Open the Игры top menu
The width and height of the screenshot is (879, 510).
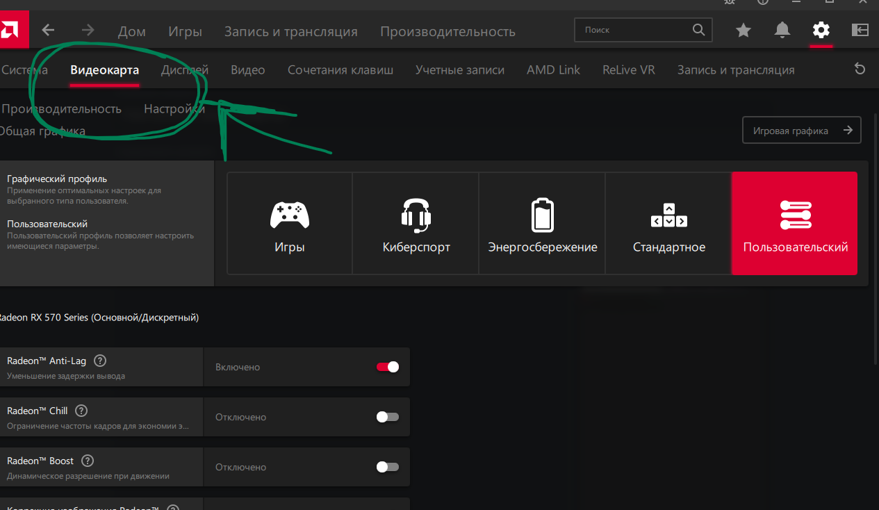tap(185, 31)
